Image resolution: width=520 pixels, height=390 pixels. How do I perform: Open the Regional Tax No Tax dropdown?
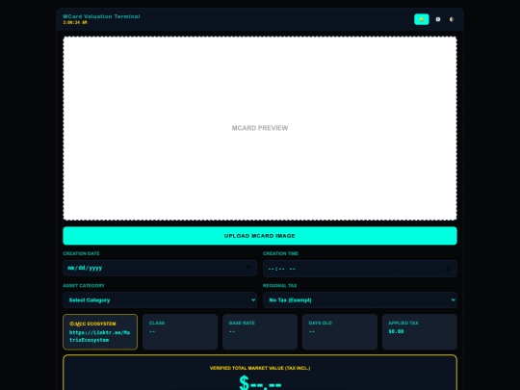click(360, 300)
